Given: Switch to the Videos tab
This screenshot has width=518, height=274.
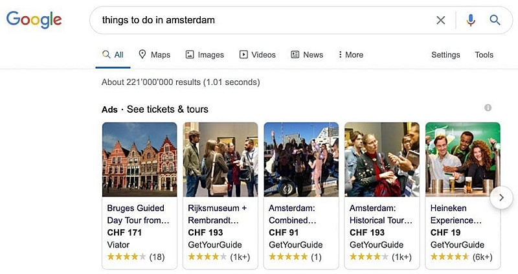Looking at the screenshot, I should (257, 55).
